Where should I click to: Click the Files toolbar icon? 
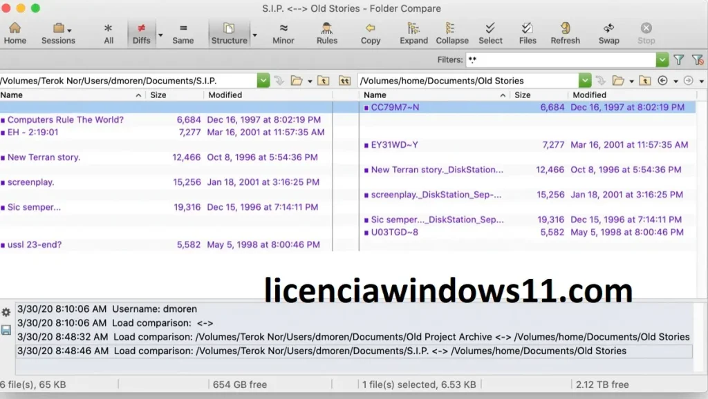[x=528, y=33]
